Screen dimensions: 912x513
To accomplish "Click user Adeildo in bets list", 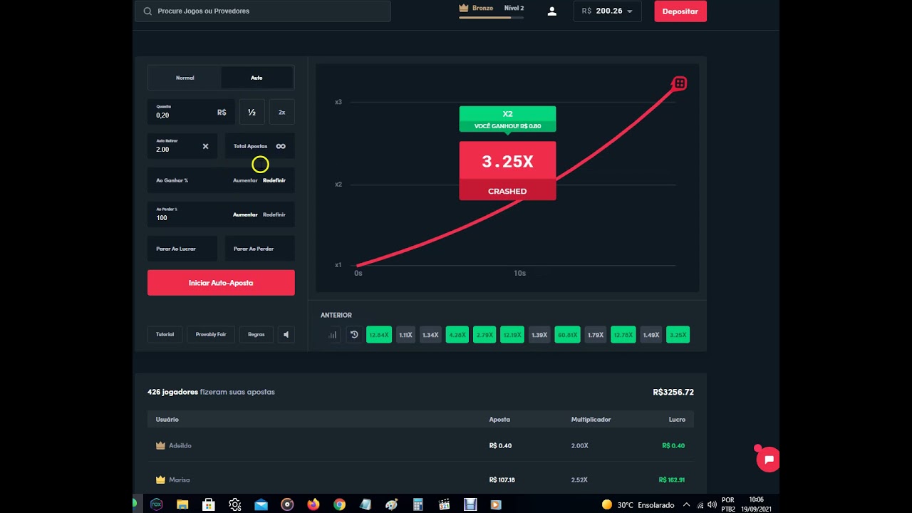I will [180, 445].
